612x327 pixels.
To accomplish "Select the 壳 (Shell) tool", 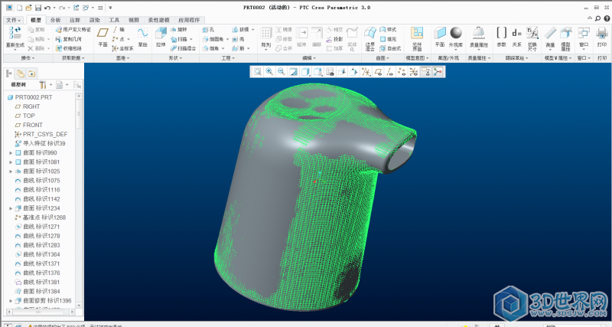I will [239, 39].
